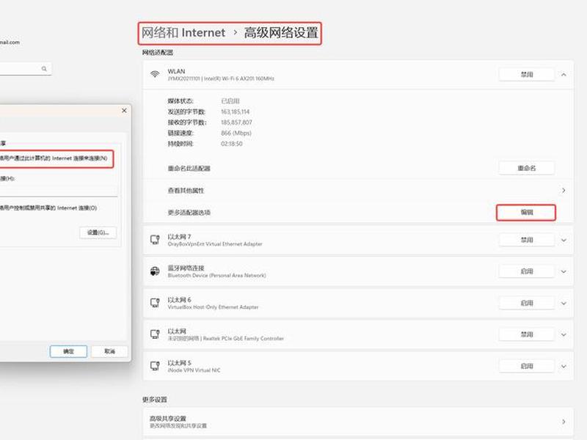Image resolution: width=587 pixels, height=440 pixels.
Task: Click the Realtek PCIe GbE Family Controller description
Action: click(x=244, y=339)
